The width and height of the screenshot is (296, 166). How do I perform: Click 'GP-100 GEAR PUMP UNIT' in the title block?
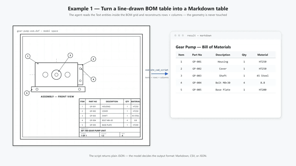[94, 131]
